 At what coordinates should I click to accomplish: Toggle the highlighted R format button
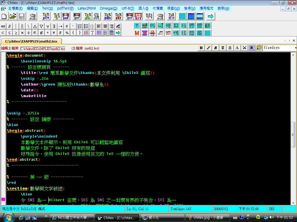point(251,48)
